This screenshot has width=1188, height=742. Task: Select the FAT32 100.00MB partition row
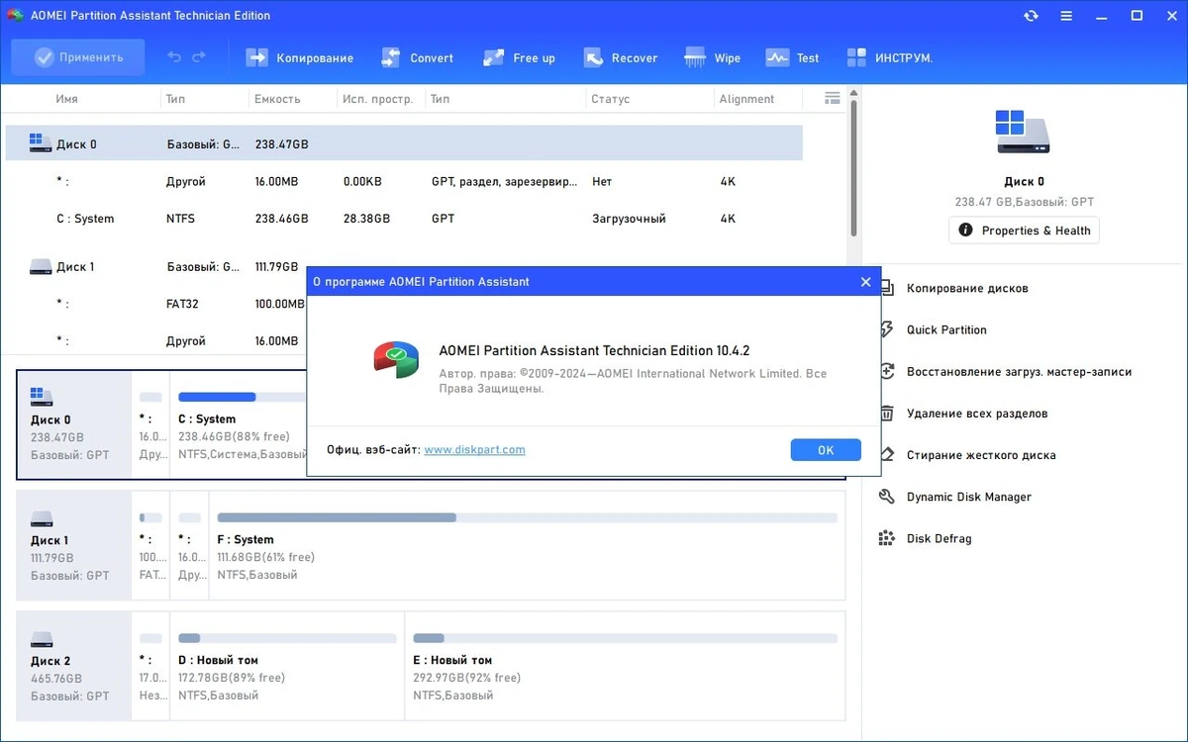pyautogui.click(x=404, y=304)
